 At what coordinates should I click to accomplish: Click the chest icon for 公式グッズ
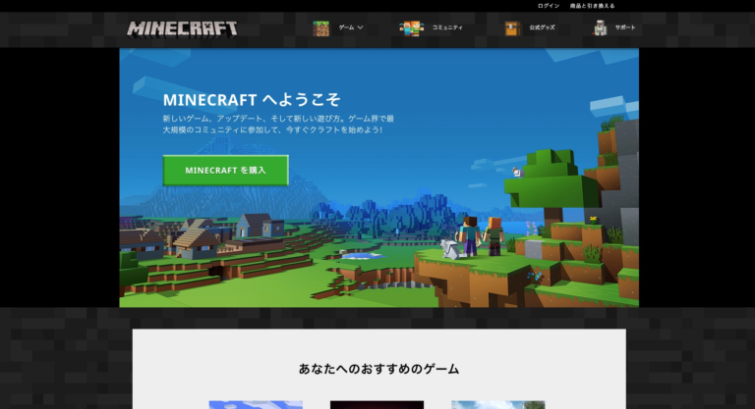coord(512,28)
